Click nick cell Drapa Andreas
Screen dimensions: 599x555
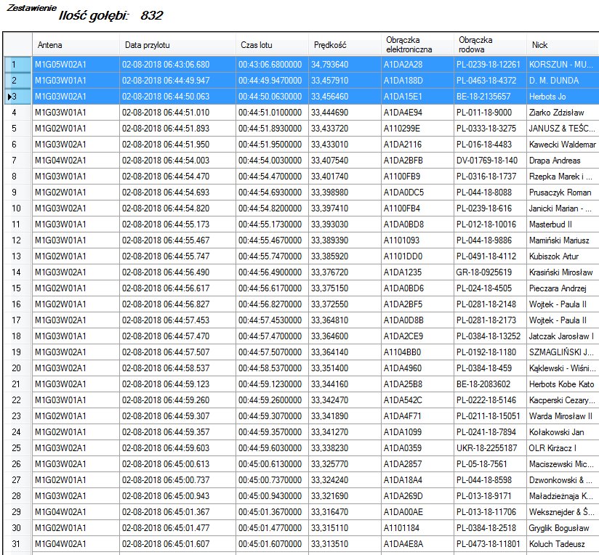click(563, 161)
